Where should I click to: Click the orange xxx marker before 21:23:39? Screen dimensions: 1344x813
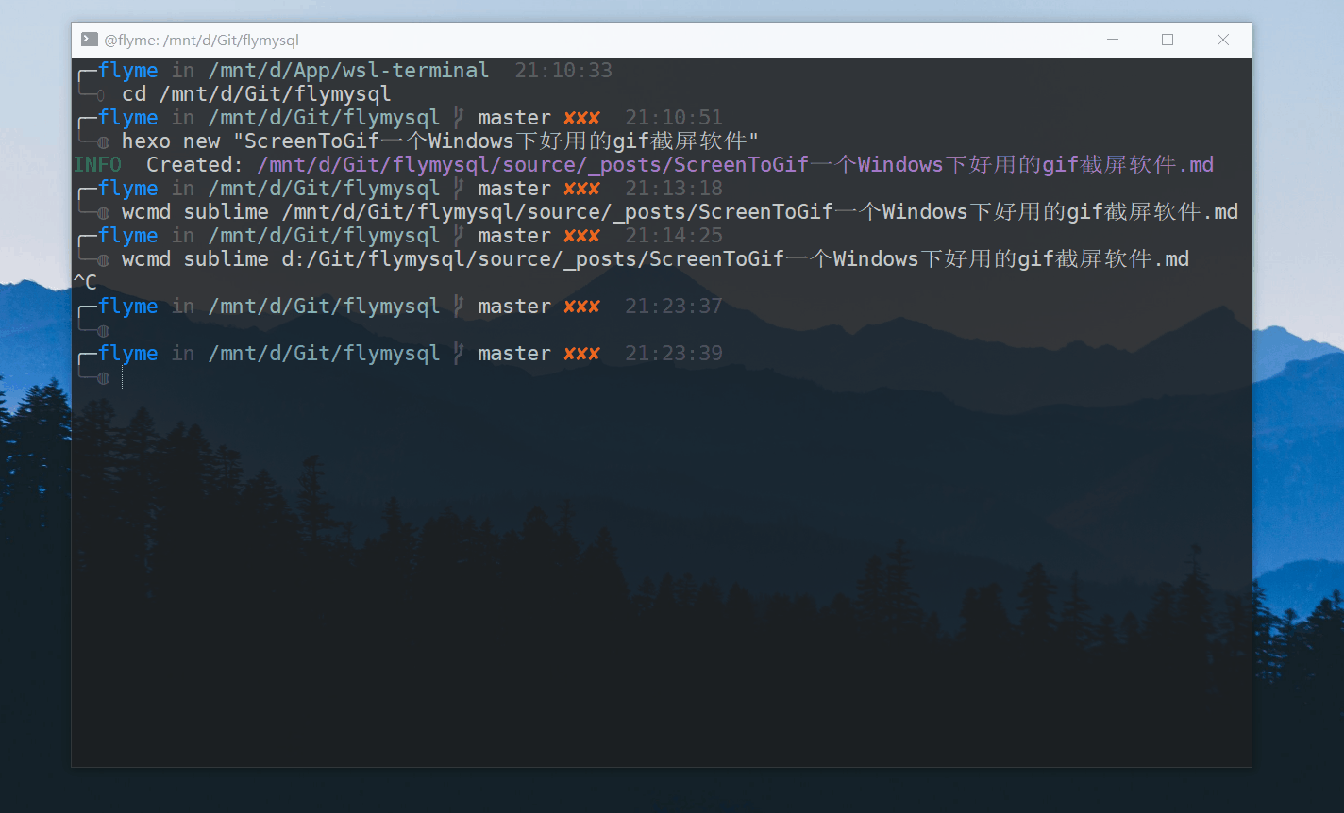point(581,354)
